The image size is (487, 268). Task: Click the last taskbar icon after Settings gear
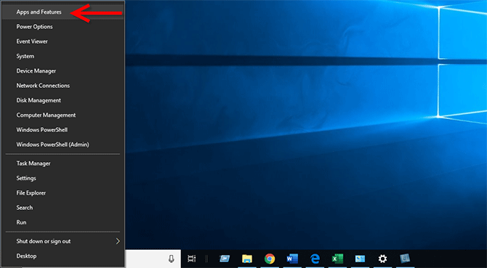tap(405, 259)
